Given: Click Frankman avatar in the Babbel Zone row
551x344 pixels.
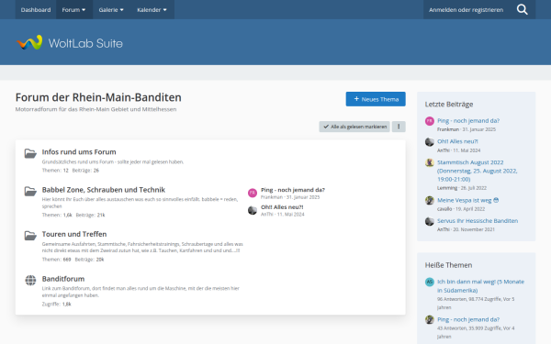Looking at the screenshot, I should point(253,193).
